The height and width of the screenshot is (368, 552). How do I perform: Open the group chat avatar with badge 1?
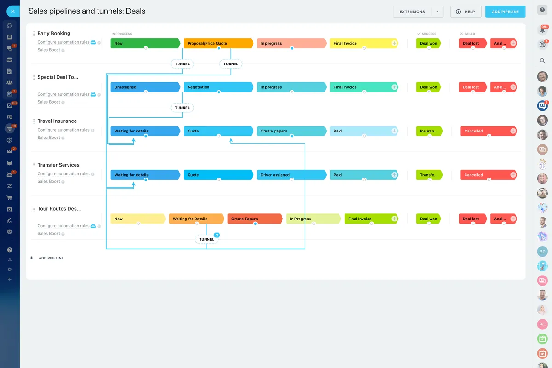click(x=542, y=106)
